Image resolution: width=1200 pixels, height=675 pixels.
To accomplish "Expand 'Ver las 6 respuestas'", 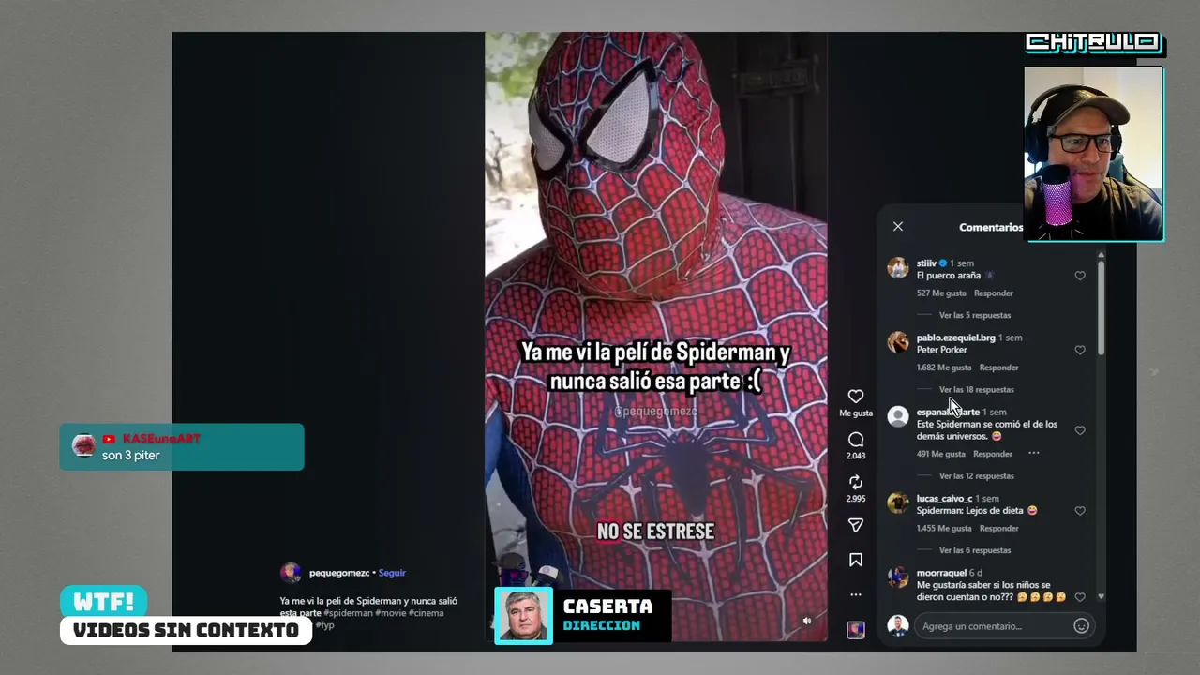I will click(975, 550).
